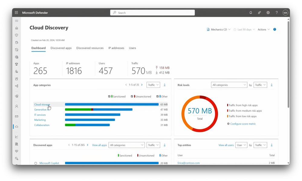Viewport: 302px width, 181px height.
Task: Download the Risk levels report
Action: 271,85
